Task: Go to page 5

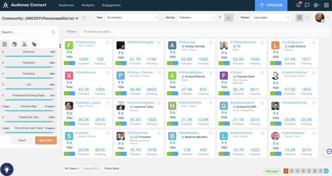Action: [x=309, y=171]
